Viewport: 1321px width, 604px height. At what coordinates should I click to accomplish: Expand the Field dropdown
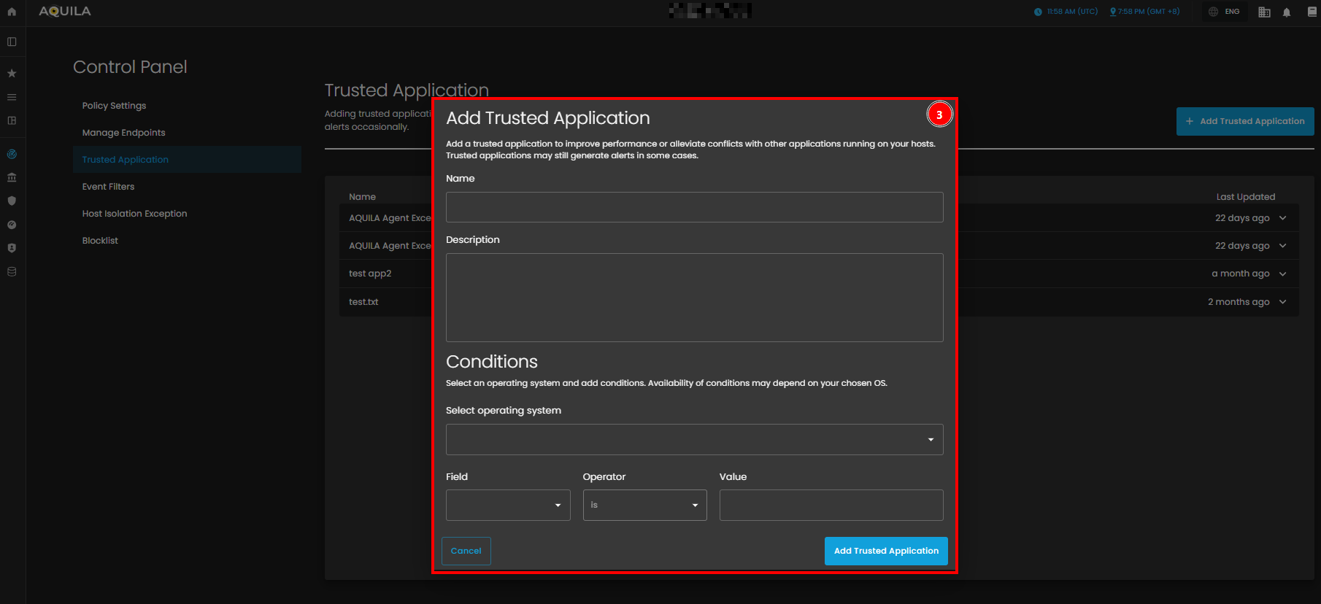(x=508, y=505)
